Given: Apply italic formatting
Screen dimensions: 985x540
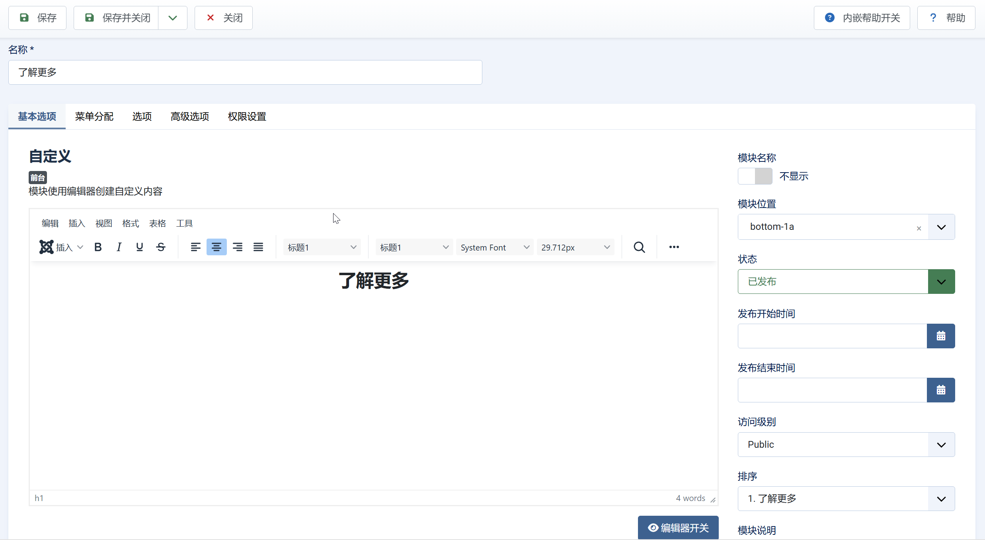Looking at the screenshot, I should click(119, 247).
